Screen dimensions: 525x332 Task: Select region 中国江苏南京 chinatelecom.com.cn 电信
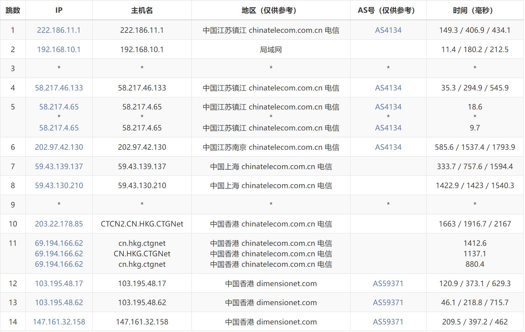(x=271, y=147)
